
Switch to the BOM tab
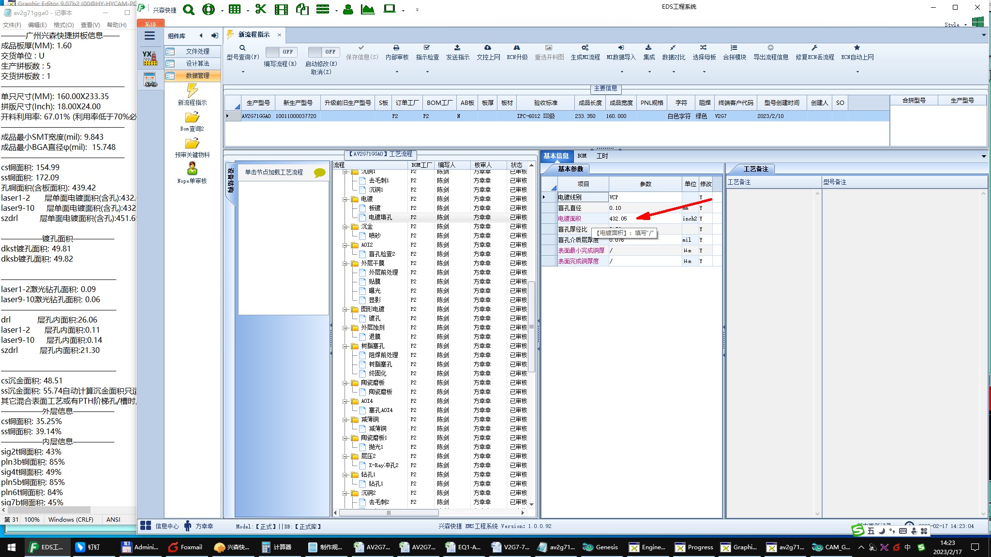582,156
